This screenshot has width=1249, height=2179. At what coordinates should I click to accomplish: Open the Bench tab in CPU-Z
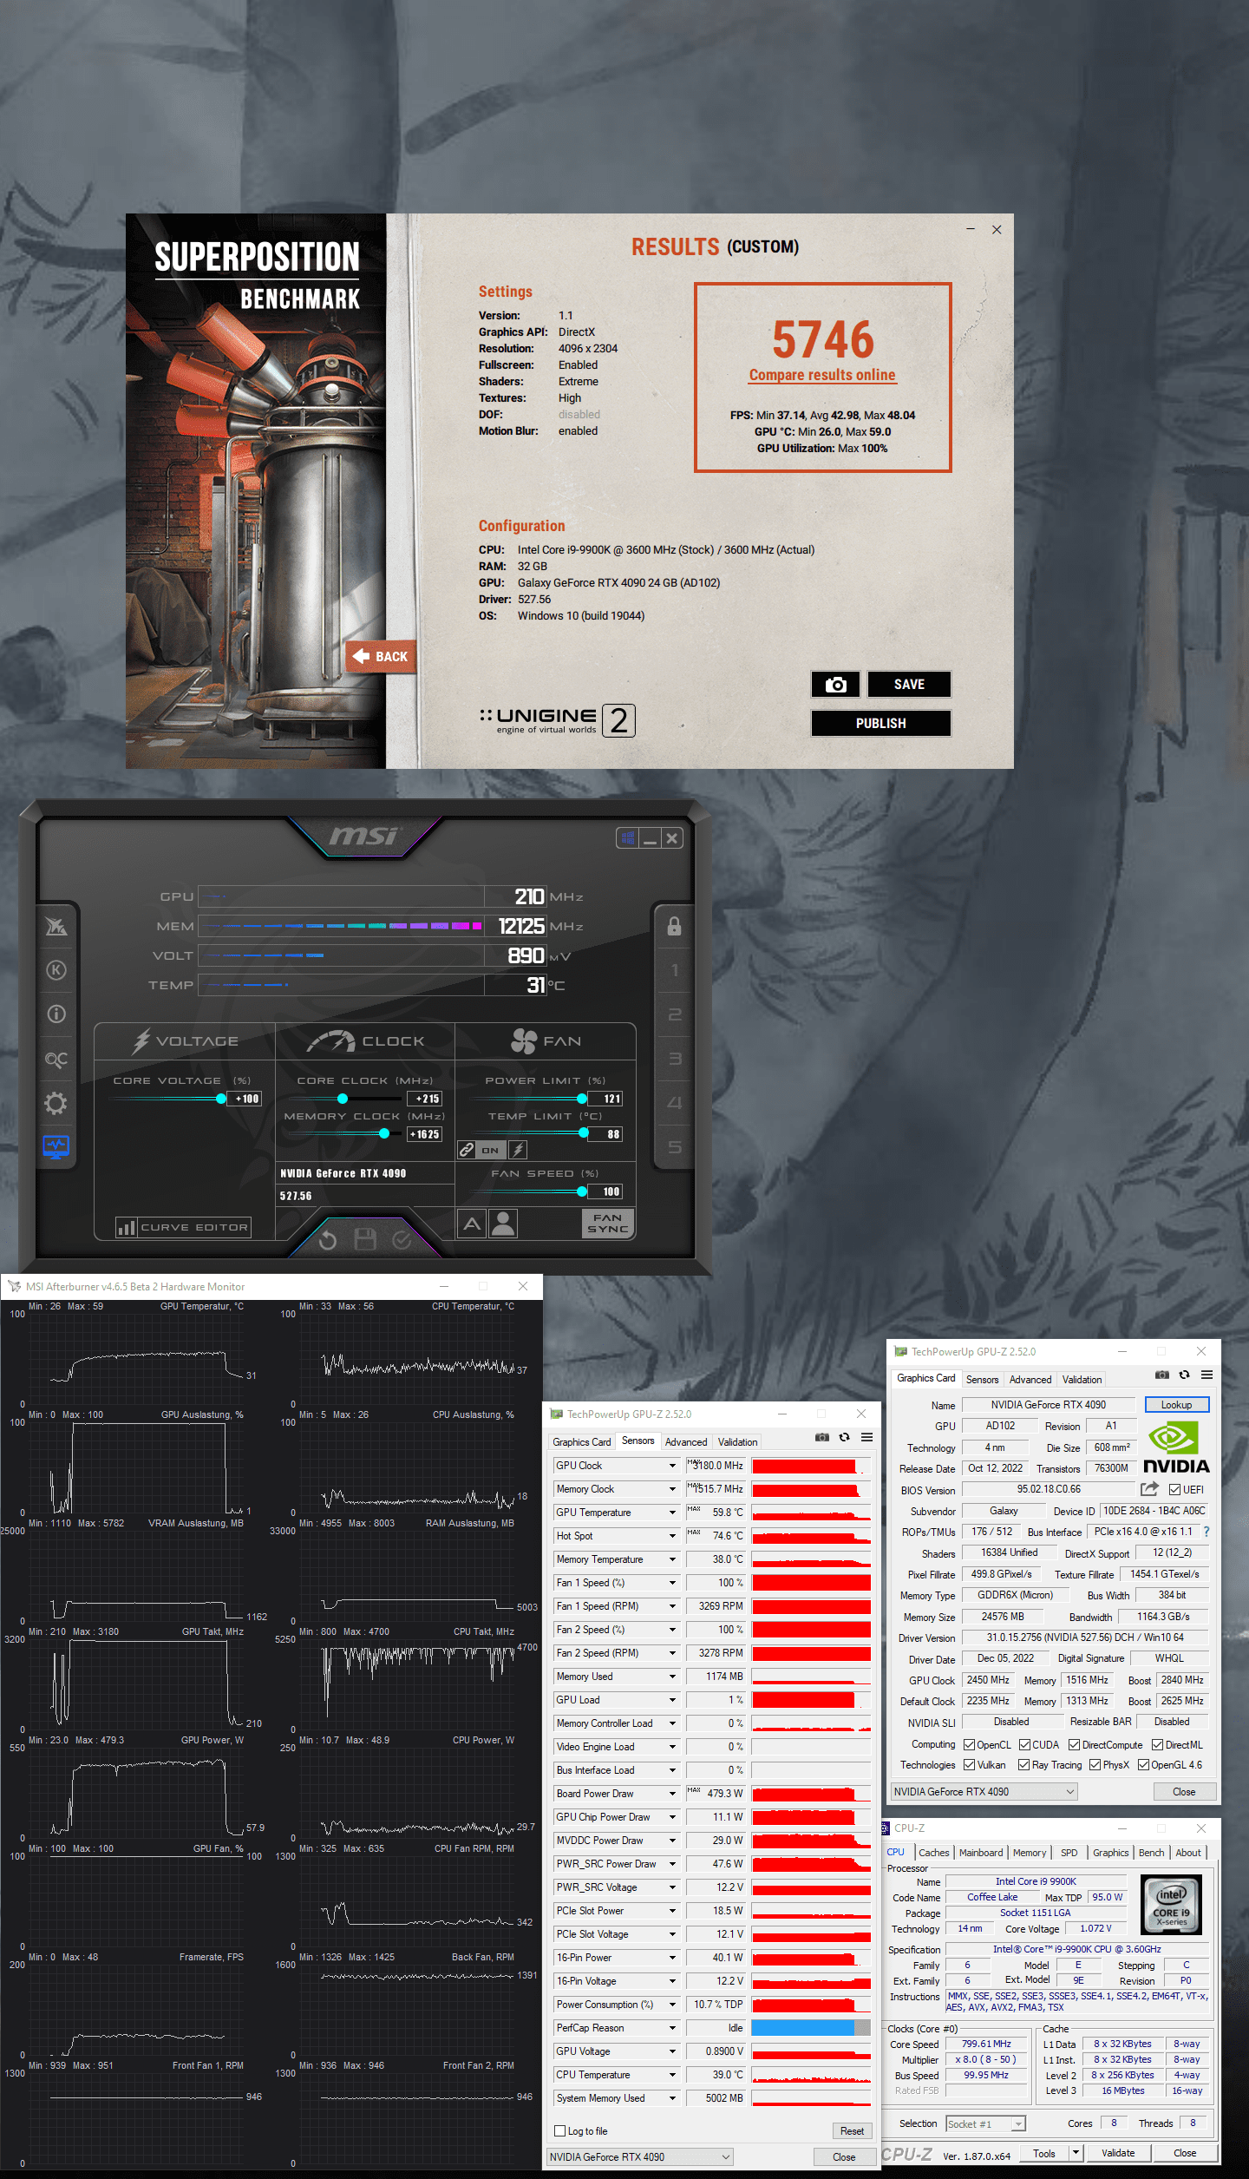(1152, 1853)
